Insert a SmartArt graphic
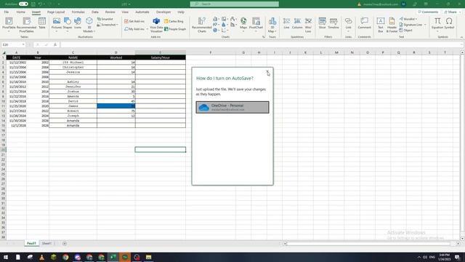 click(105, 19)
